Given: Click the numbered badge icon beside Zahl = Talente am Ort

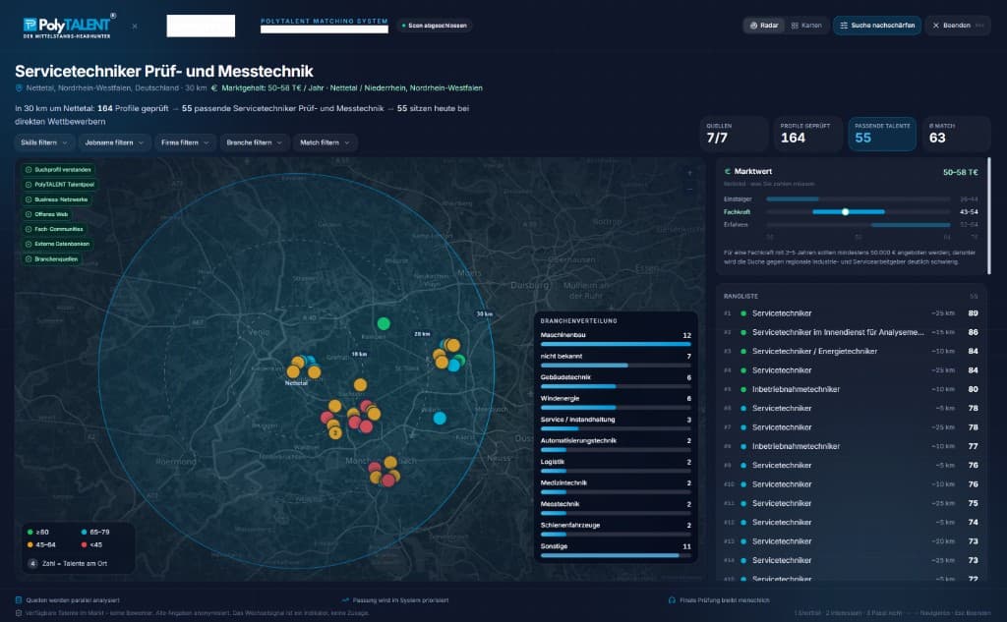Looking at the screenshot, I should coord(32,564).
